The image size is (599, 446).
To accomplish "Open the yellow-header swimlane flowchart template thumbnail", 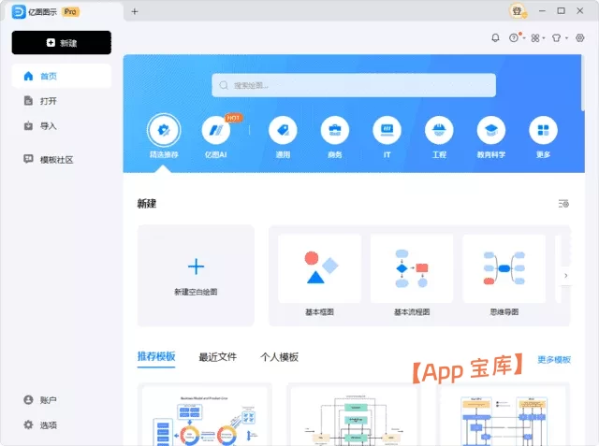I will pyautogui.click(x=504, y=415).
